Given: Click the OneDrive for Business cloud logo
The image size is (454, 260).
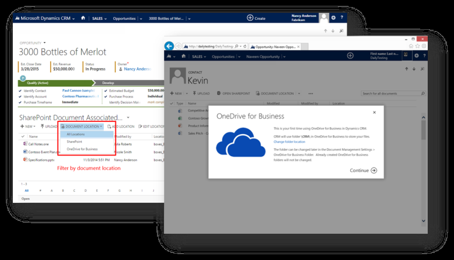Looking at the screenshot, I should (x=241, y=143).
